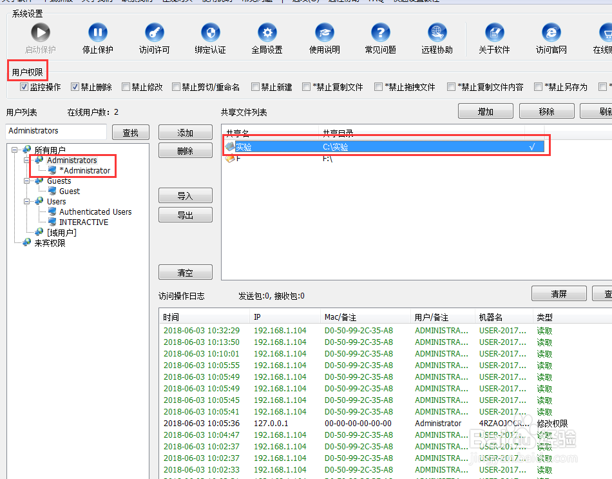The image size is (612, 479).
Task: Collapse the Guests group node
Action: (x=26, y=181)
